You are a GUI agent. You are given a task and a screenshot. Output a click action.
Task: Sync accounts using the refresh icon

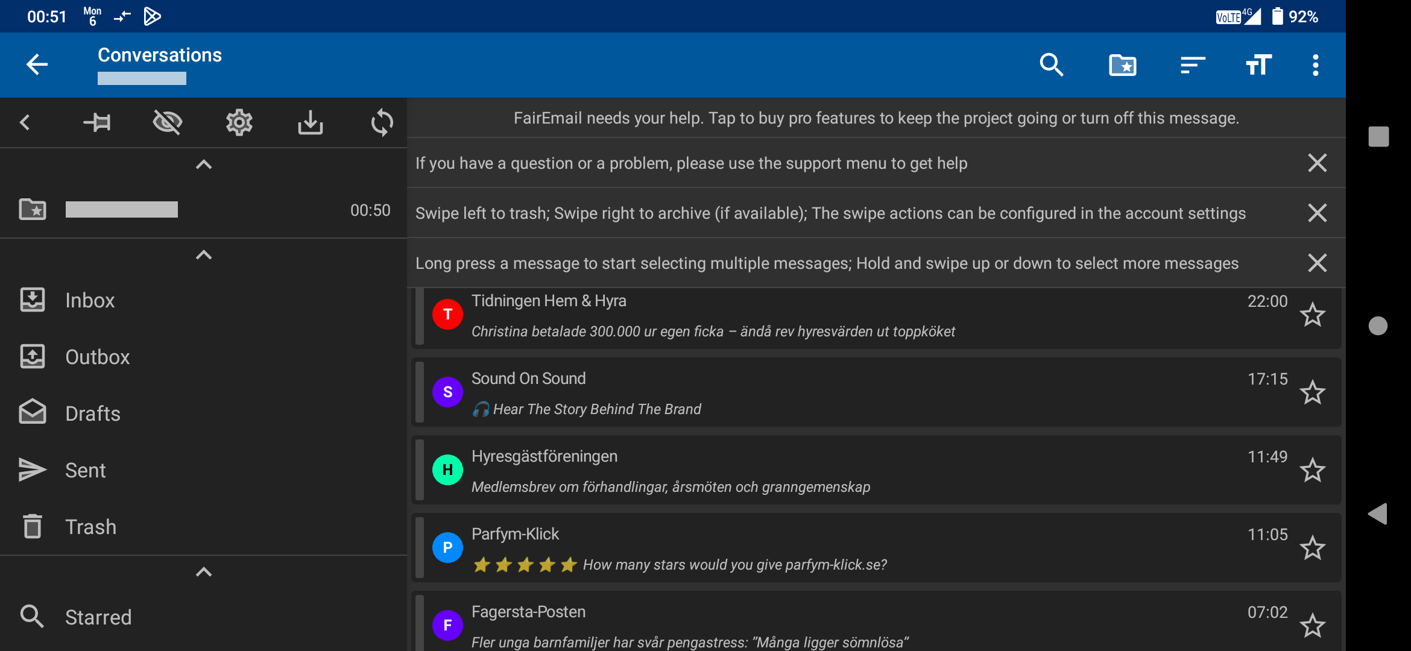pos(382,123)
